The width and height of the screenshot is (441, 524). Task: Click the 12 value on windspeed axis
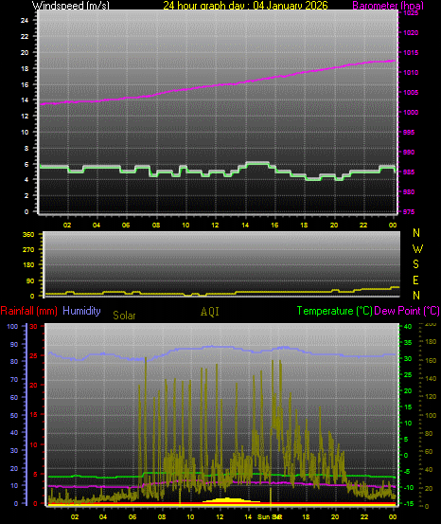[25, 116]
